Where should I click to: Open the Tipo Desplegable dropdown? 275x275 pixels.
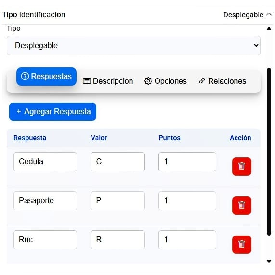[x=133, y=46]
